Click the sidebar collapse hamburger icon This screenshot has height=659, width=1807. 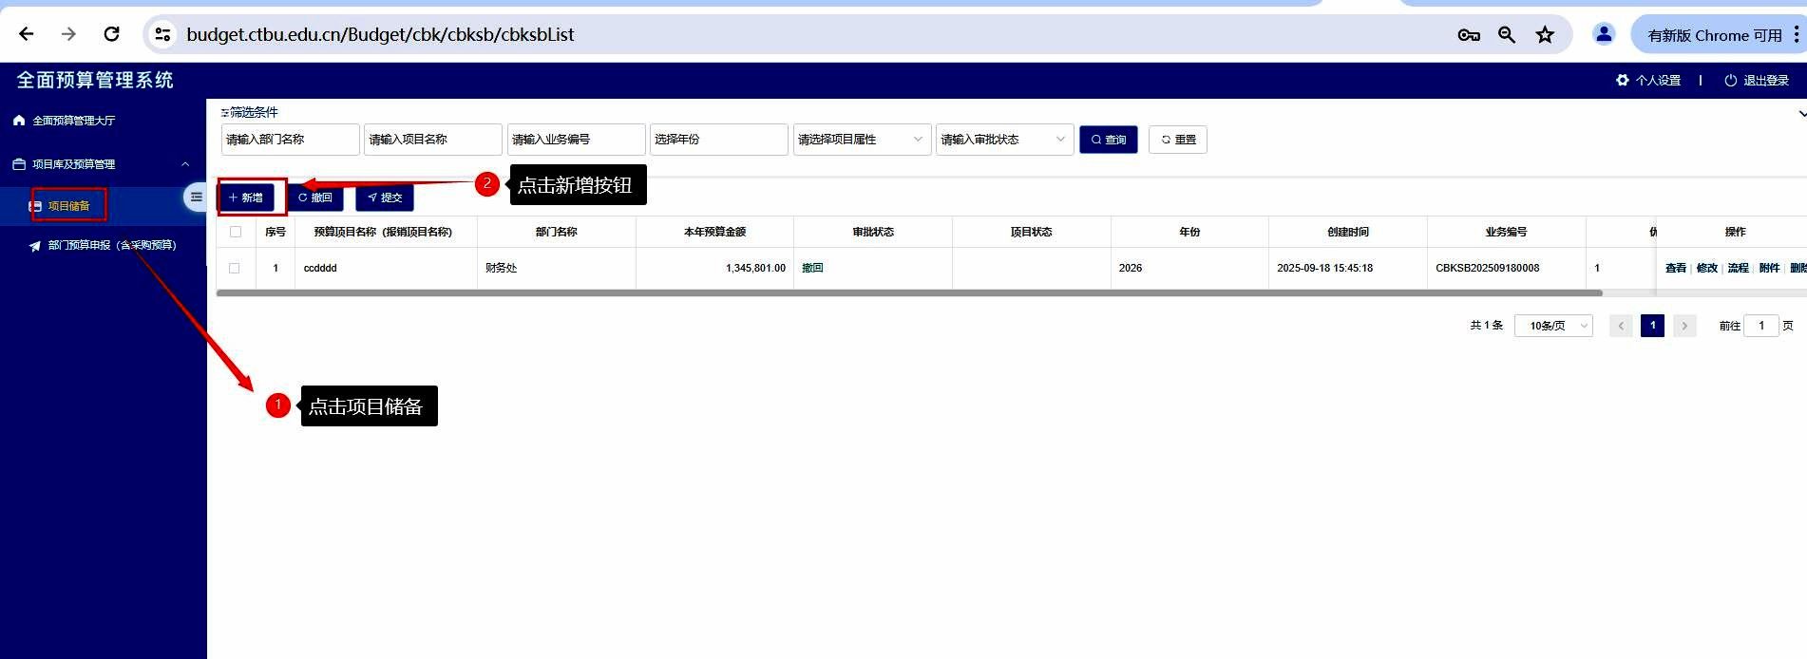click(x=196, y=198)
